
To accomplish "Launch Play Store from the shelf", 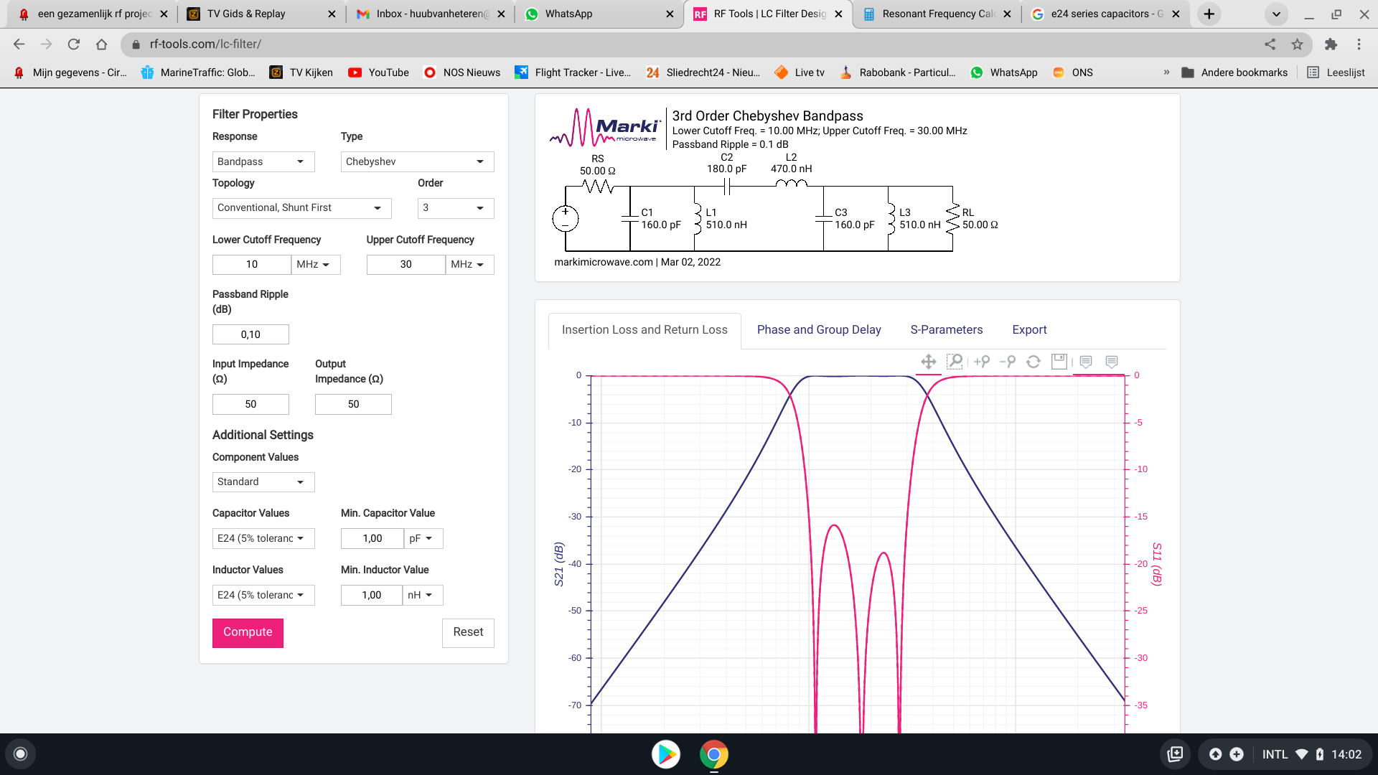I will point(666,754).
